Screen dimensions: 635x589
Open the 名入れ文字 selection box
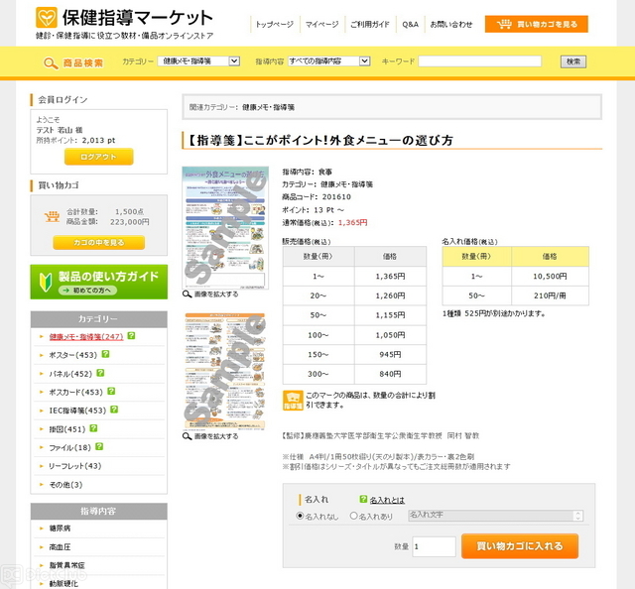point(495,516)
